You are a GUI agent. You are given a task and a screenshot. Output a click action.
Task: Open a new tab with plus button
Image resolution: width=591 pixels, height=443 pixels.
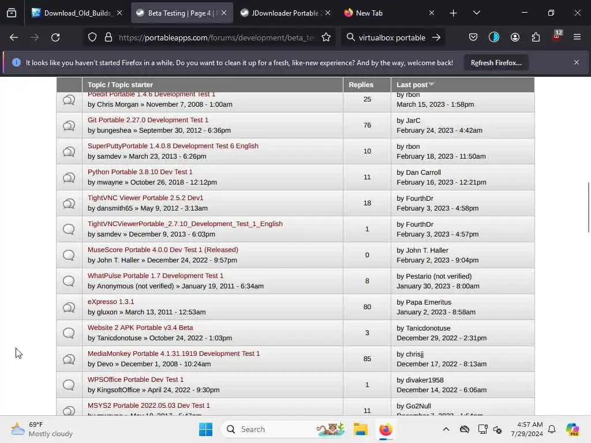453,13
